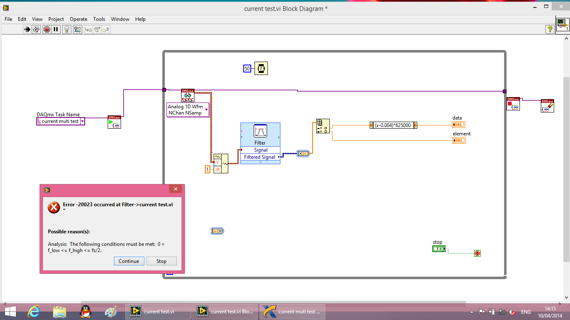570x320 pixels.
Task: Click the Pause toolbar button
Action: coord(55,29)
